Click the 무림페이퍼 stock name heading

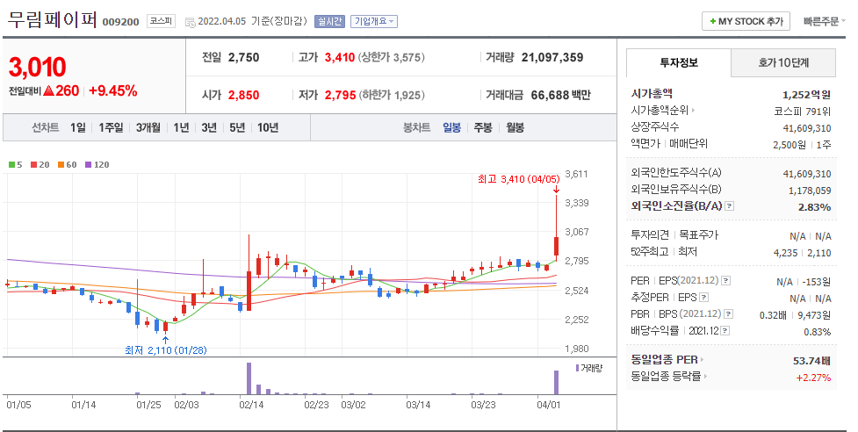click(52, 20)
